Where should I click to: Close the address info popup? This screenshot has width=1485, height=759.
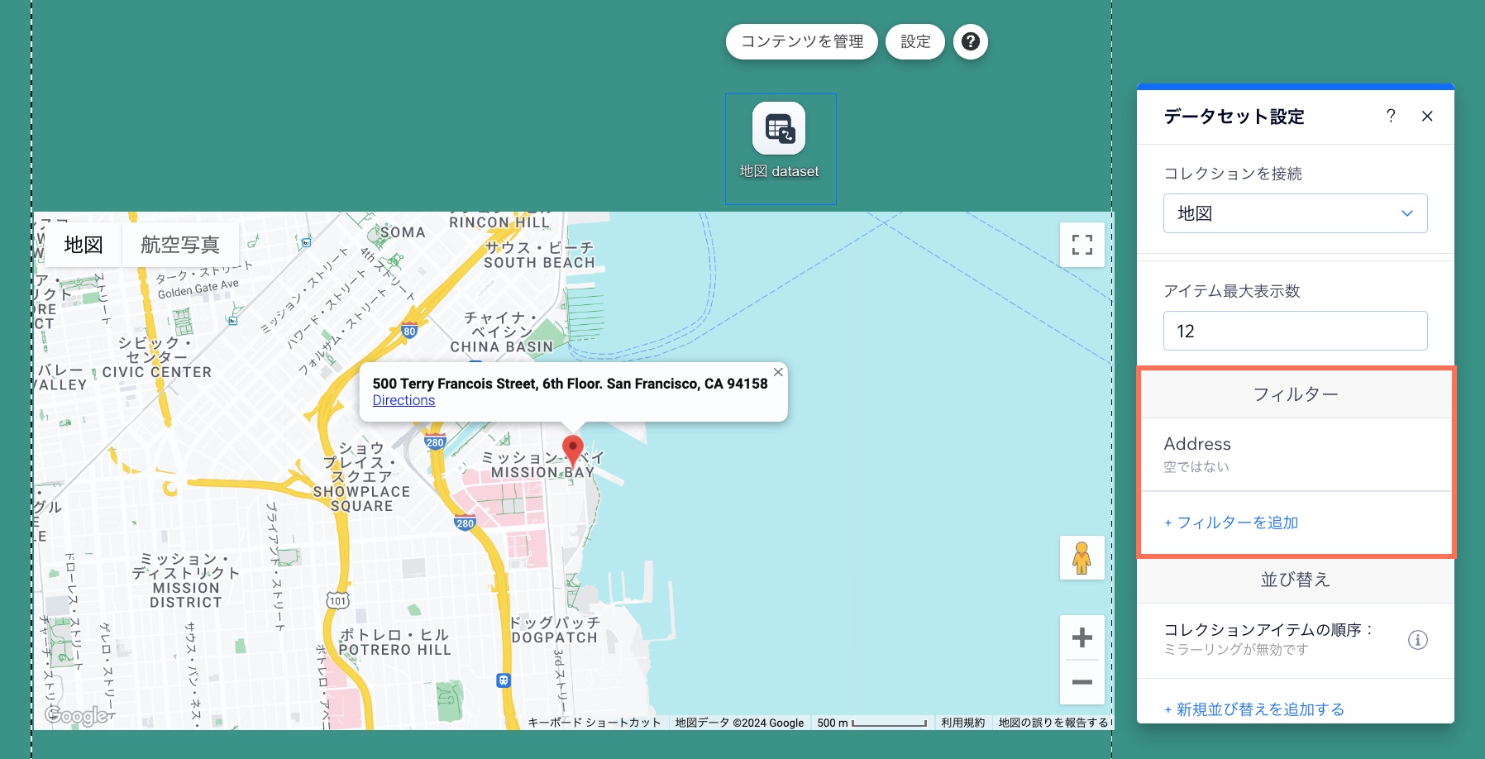778,372
